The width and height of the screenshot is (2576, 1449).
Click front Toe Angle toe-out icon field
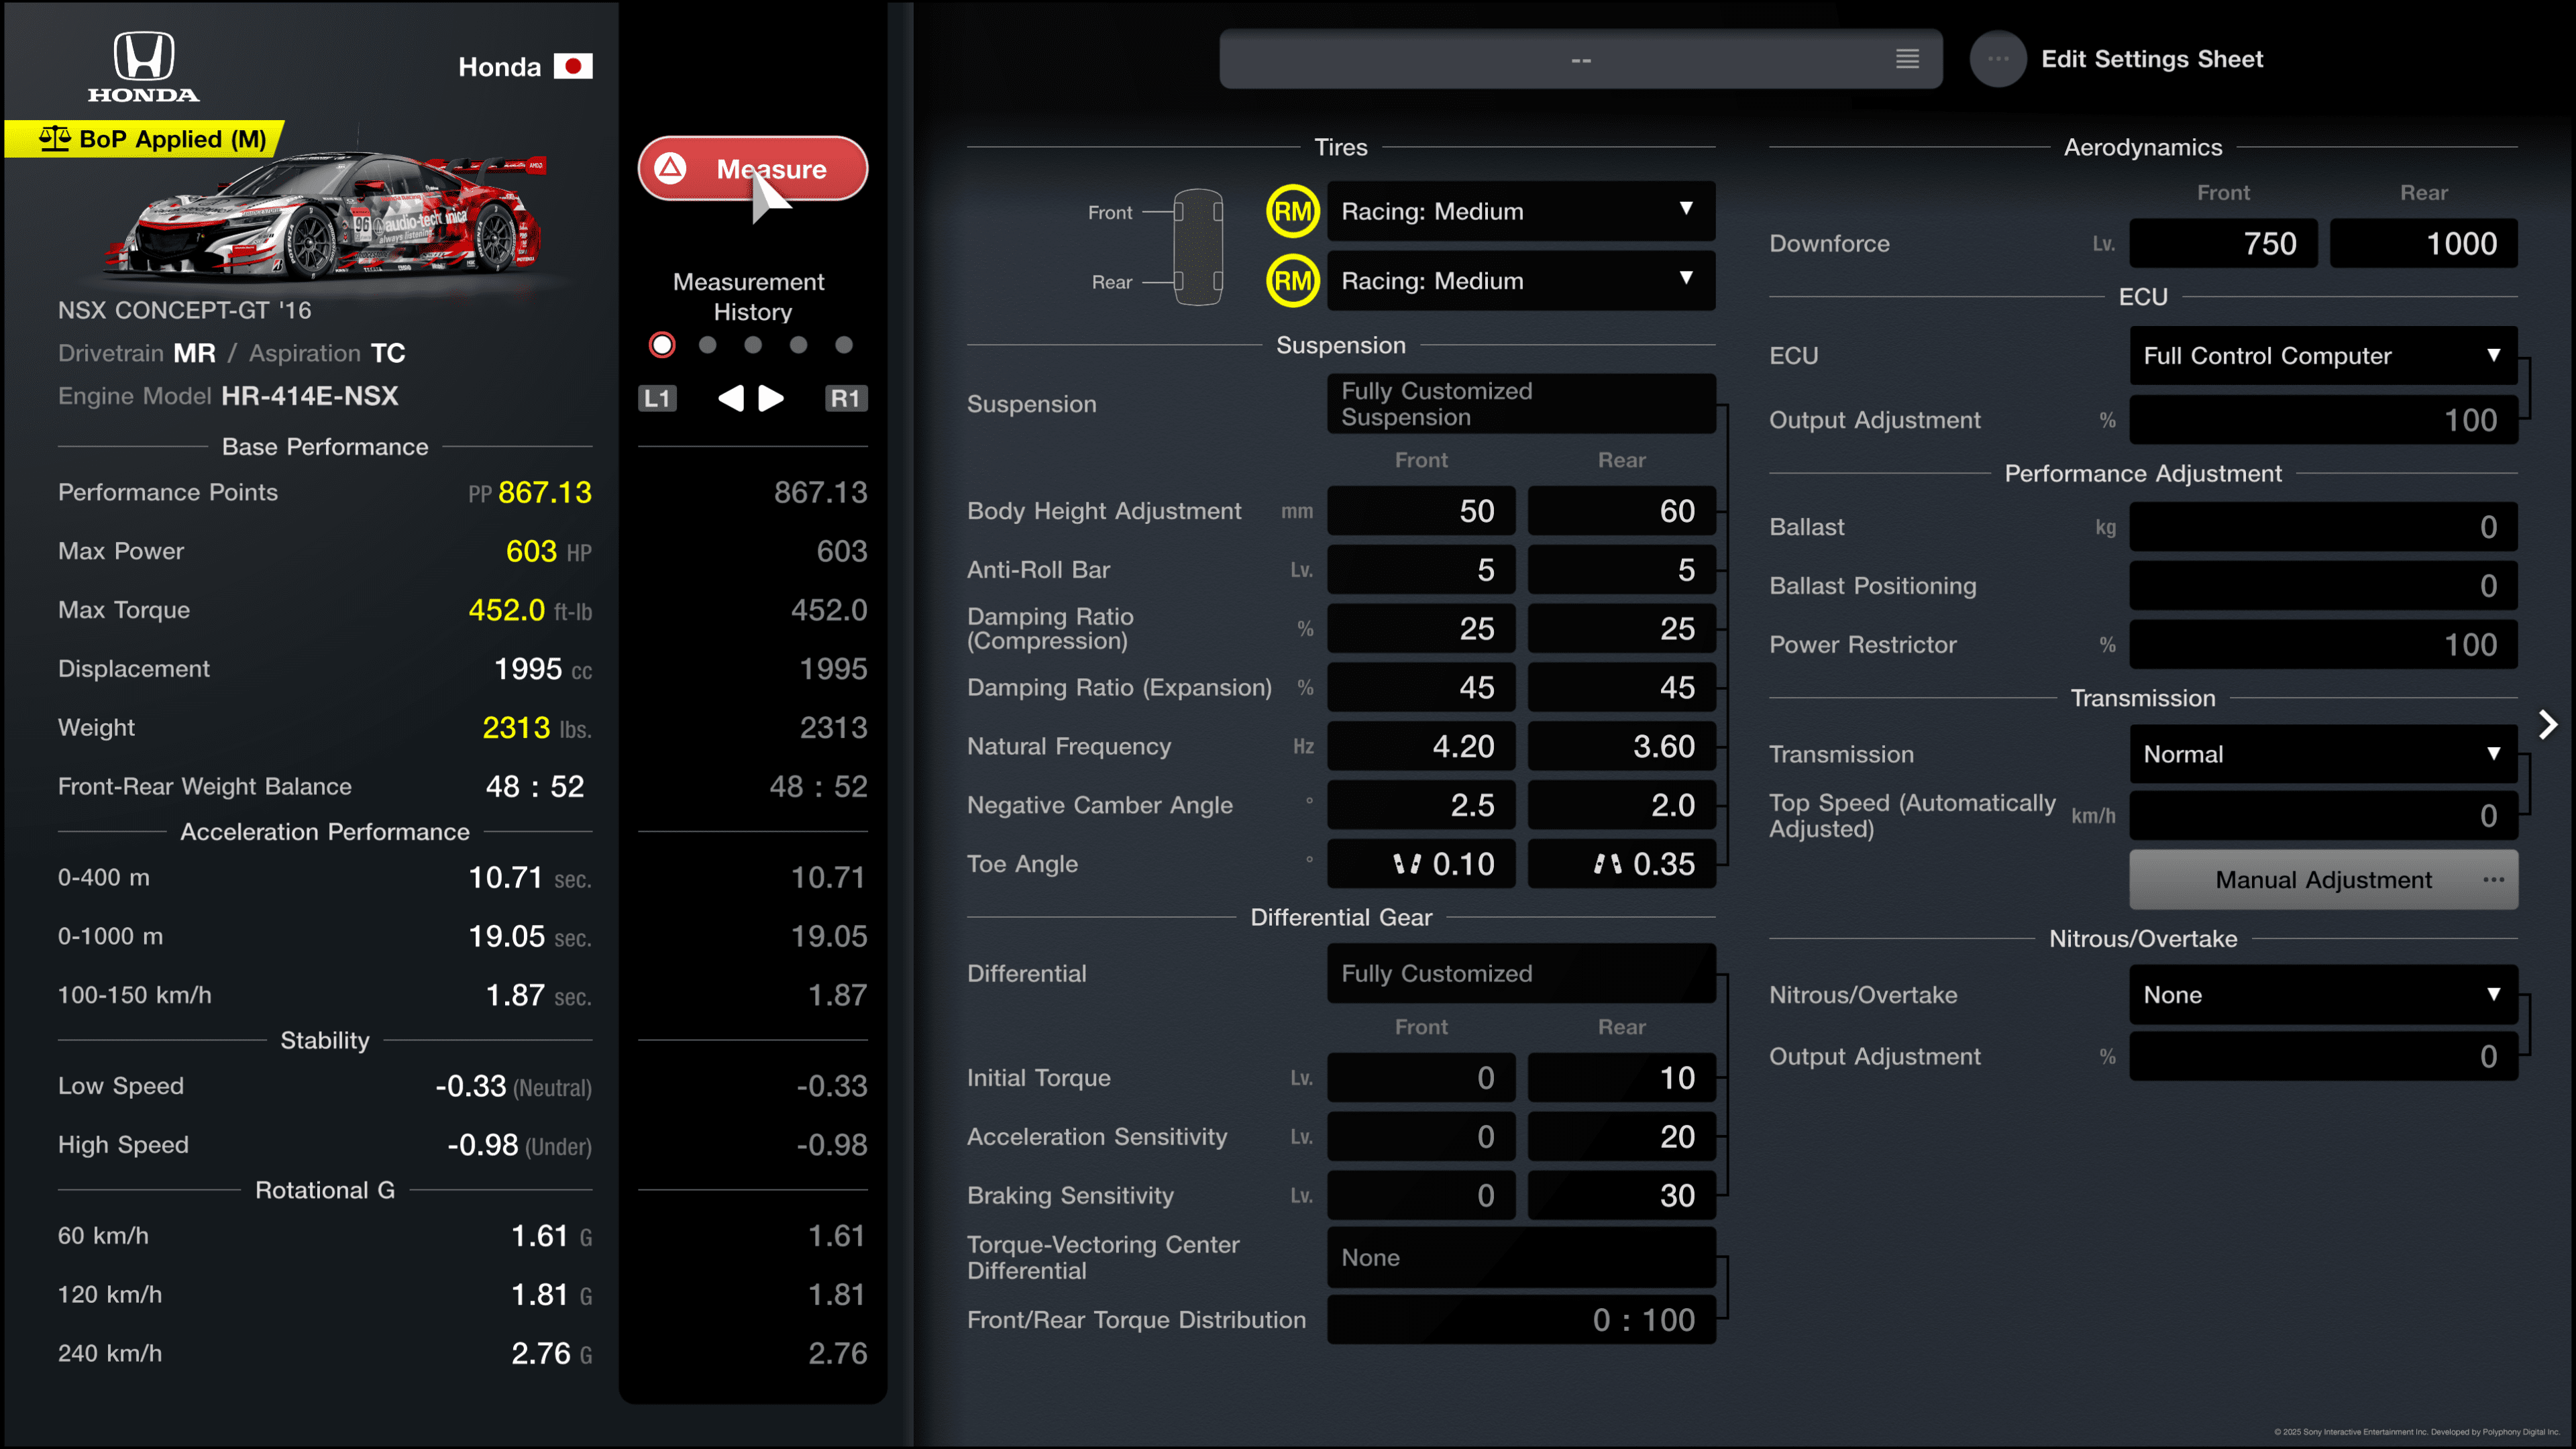tap(1421, 864)
